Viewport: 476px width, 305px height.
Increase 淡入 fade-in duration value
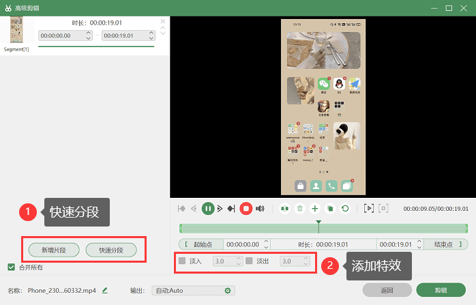pyautogui.click(x=239, y=259)
